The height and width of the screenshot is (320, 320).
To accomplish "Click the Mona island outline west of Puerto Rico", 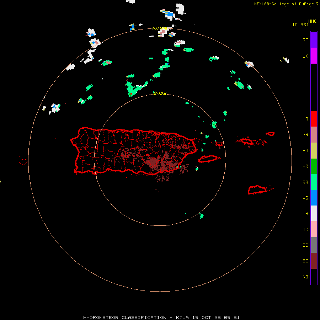I will [x=23, y=162].
